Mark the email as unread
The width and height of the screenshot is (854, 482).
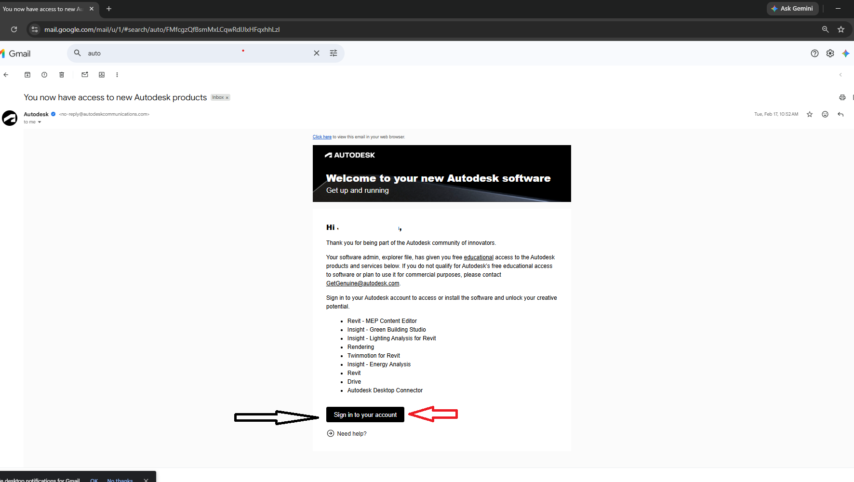[x=85, y=75]
